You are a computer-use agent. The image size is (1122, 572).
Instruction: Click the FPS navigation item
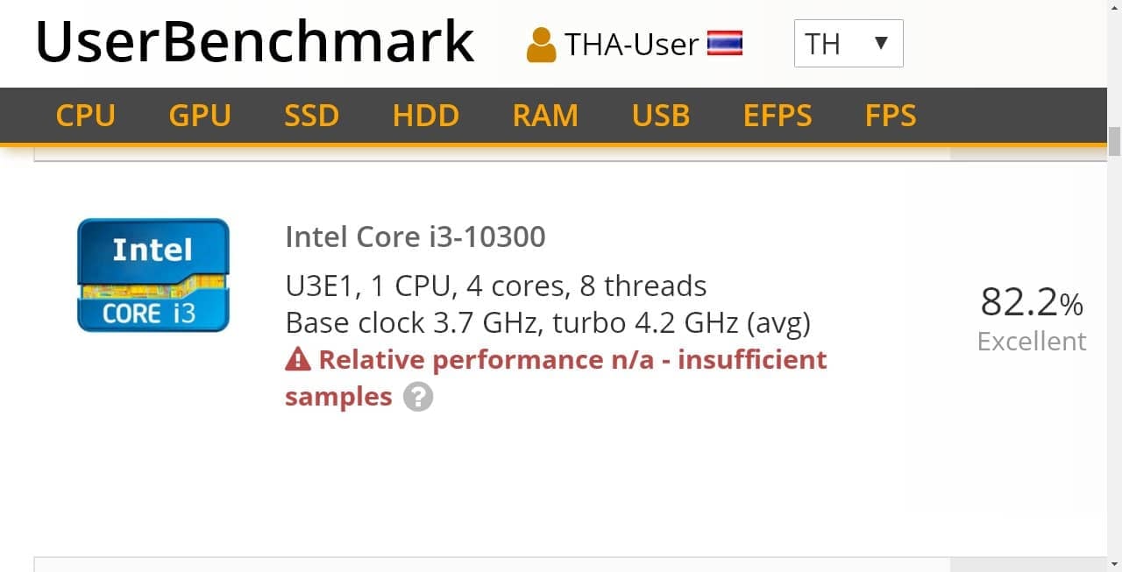point(890,115)
